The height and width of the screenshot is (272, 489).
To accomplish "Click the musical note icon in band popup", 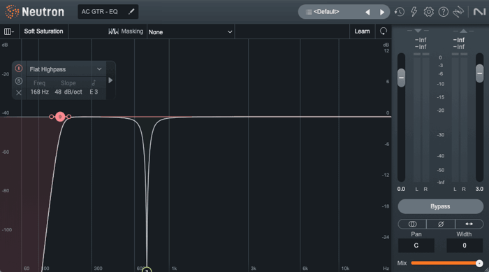I will (94, 83).
